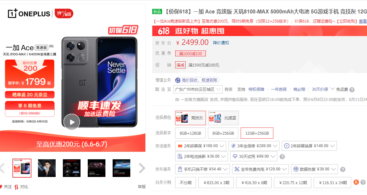Click the 满1500元减100元 promotion text
The image size is (367, 195).
point(204,65)
